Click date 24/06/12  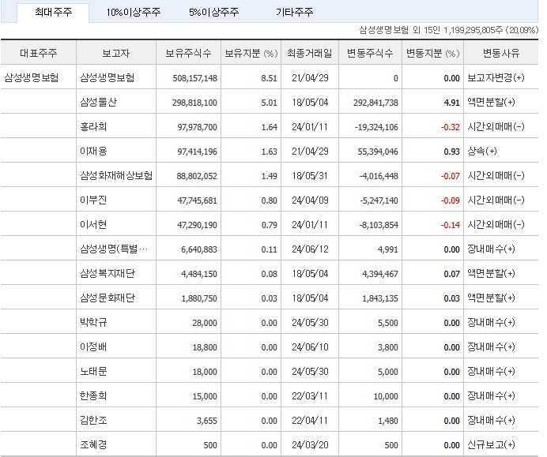point(310,249)
